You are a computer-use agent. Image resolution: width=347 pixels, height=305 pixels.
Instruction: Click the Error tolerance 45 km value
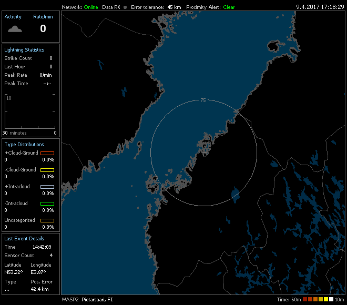tap(175, 7)
